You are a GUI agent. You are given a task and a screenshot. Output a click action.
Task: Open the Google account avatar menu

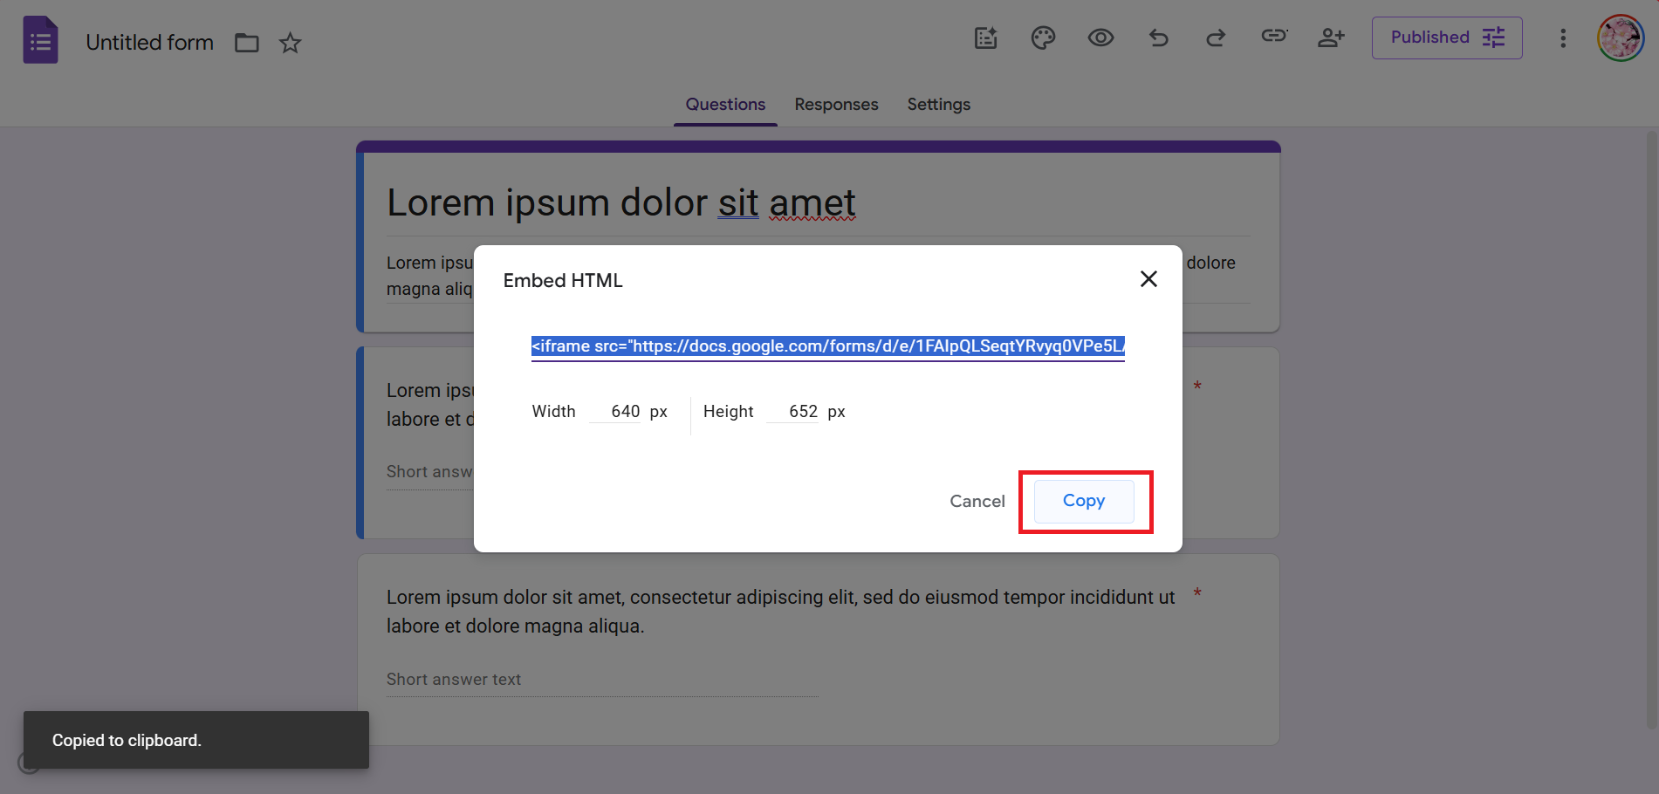(1620, 38)
